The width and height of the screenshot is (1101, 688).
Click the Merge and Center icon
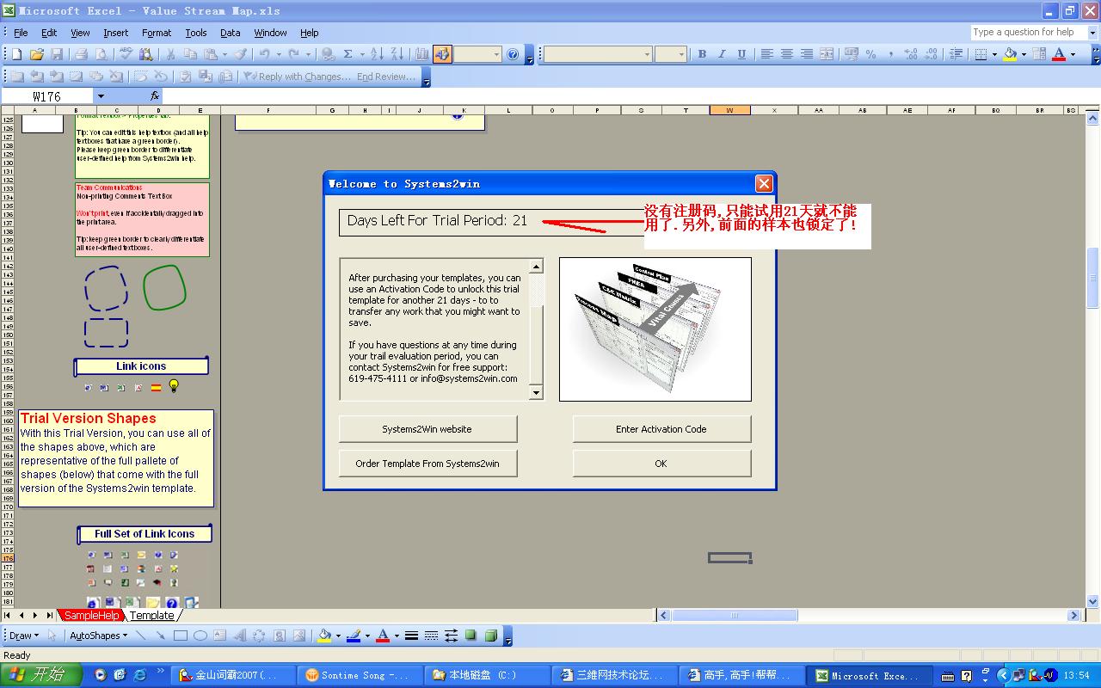(x=827, y=54)
